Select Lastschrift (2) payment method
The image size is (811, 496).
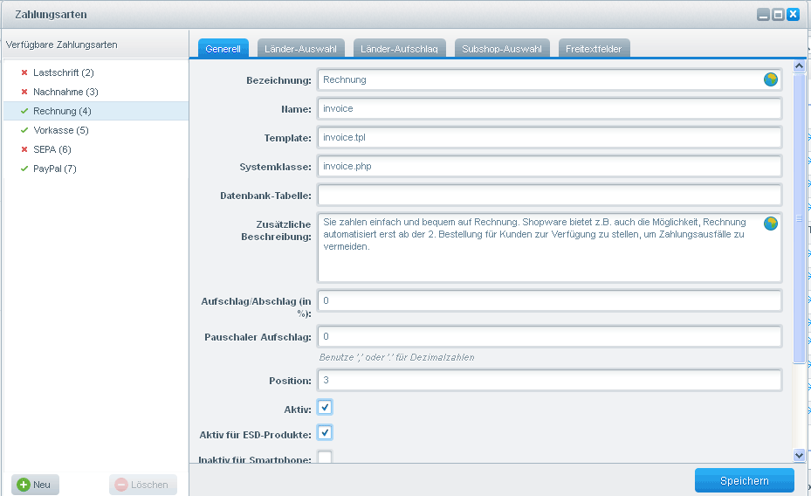96,73
